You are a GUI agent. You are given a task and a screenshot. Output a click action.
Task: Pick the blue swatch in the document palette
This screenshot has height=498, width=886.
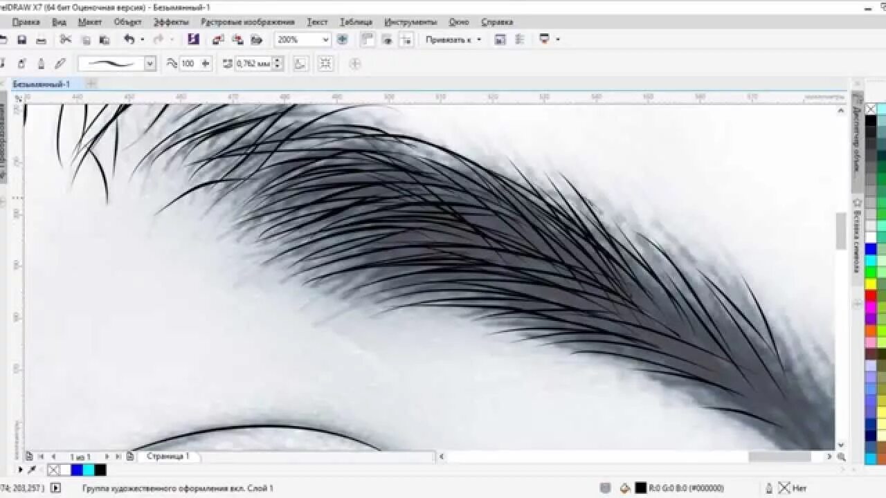pyautogui.click(x=76, y=470)
